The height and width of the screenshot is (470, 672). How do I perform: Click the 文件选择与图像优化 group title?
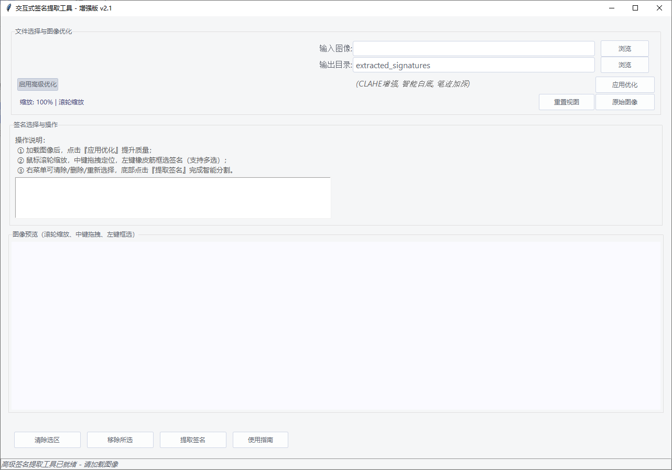(x=44, y=31)
